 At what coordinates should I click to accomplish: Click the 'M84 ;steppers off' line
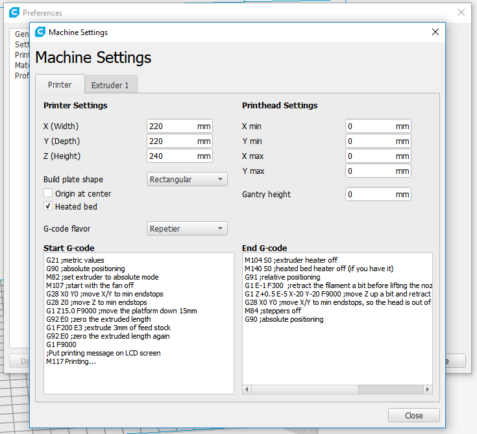273,311
